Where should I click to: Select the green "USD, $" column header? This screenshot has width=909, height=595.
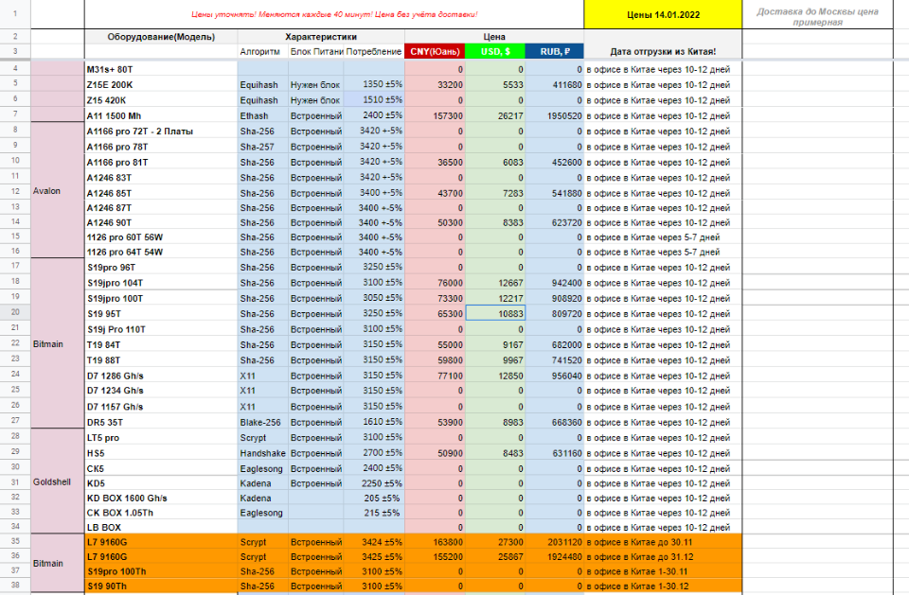click(495, 51)
